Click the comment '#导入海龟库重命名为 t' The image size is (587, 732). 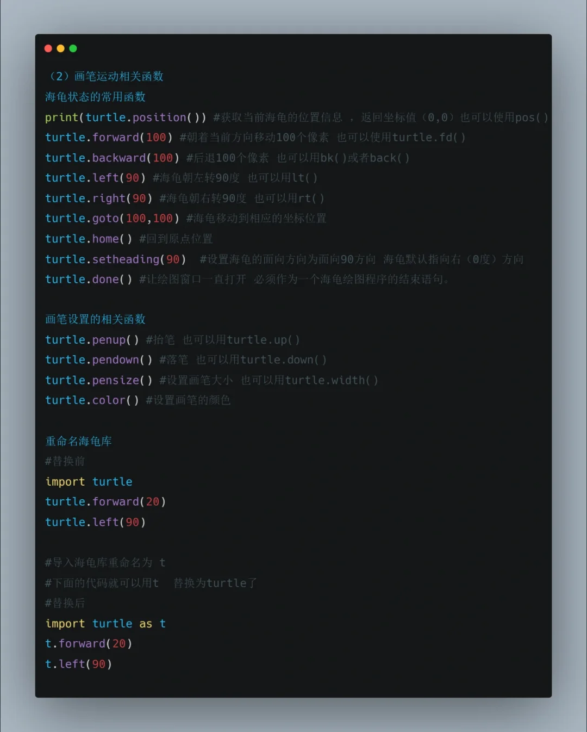(105, 562)
